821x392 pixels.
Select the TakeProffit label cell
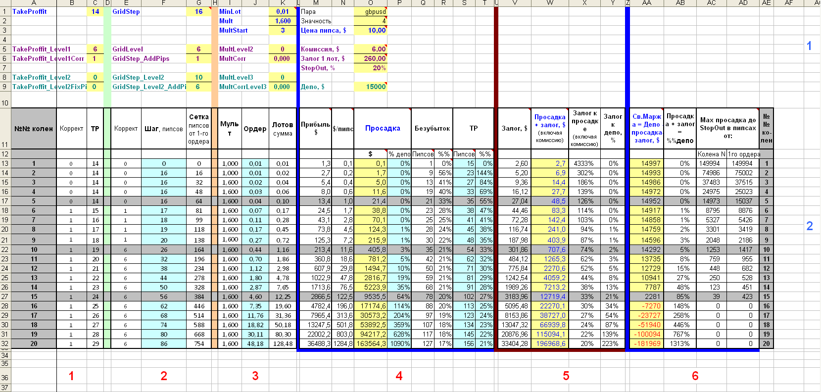point(34,11)
